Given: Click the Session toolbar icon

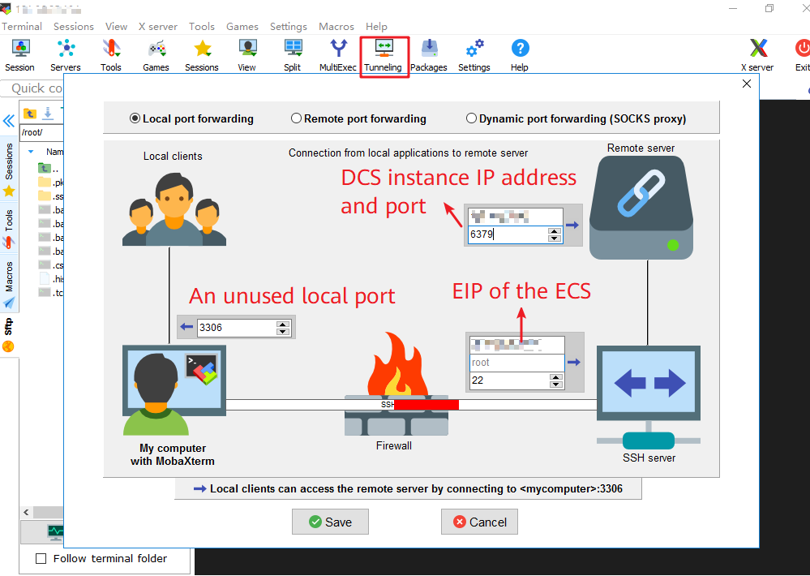Looking at the screenshot, I should 19,55.
